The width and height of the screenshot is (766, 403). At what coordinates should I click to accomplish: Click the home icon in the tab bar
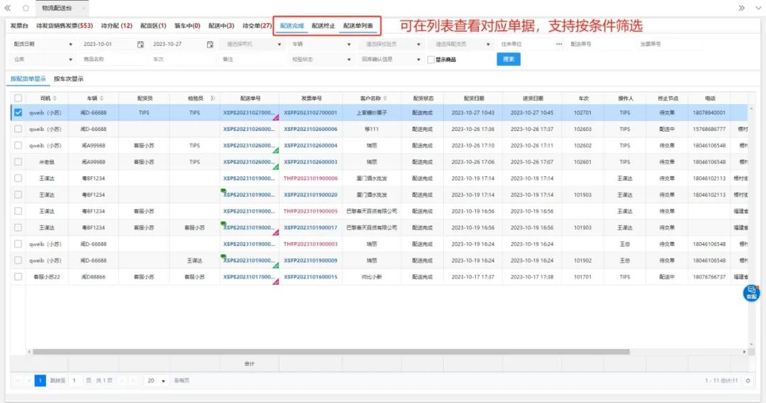tap(26, 8)
